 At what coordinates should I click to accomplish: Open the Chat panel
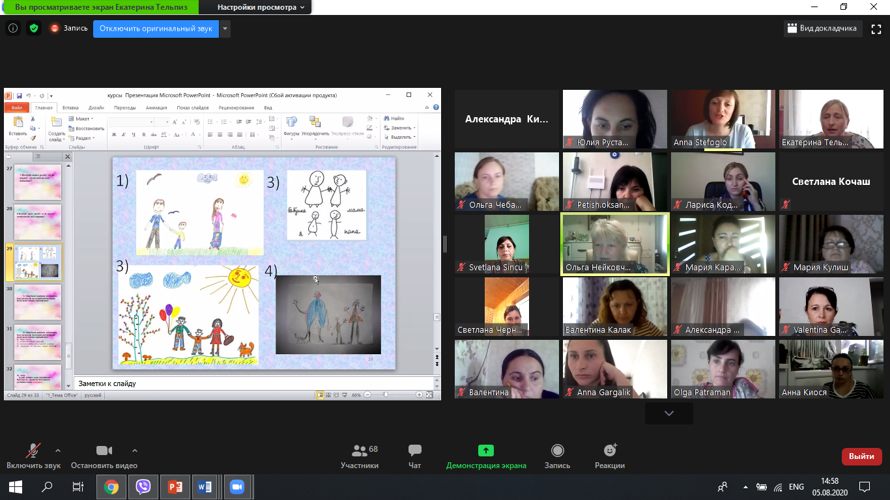(414, 451)
